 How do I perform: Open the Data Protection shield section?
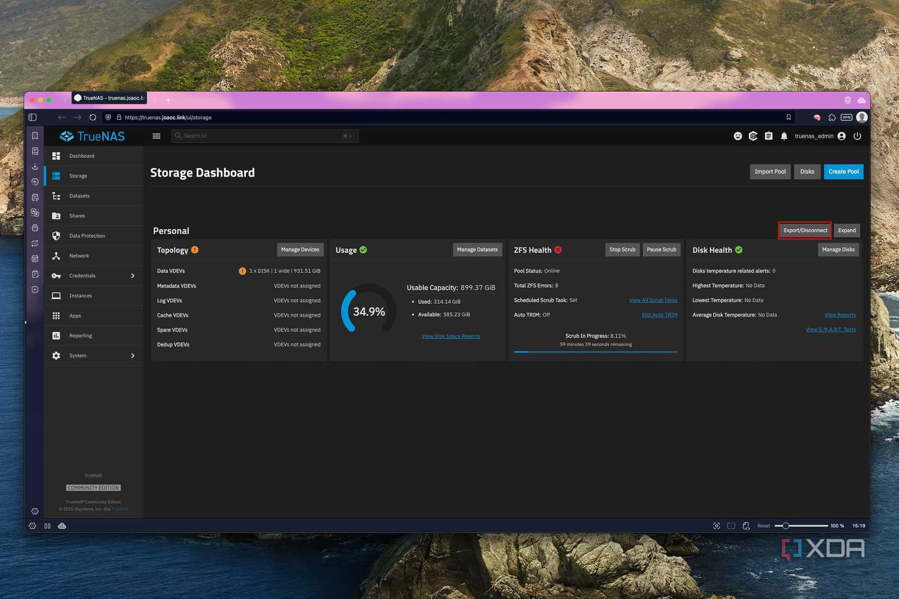[87, 235]
